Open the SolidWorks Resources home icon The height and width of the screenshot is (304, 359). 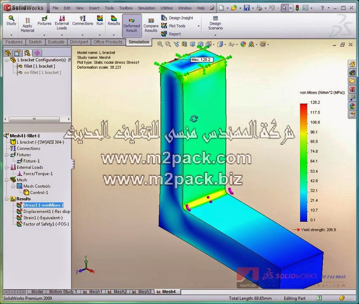pyautogui.click(x=352, y=64)
